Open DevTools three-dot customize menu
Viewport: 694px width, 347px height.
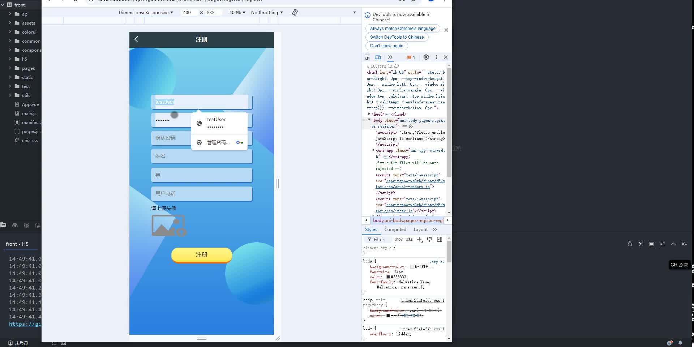pyautogui.click(x=436, y=57)
